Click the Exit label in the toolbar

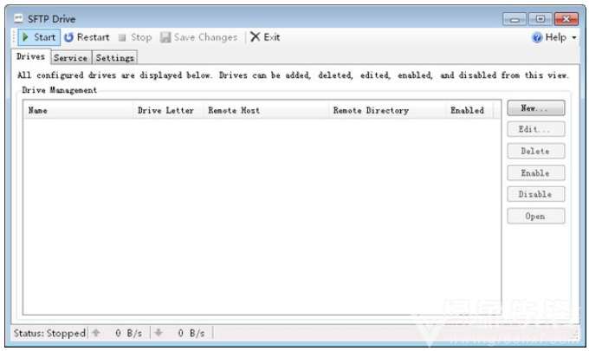(272, 37)
